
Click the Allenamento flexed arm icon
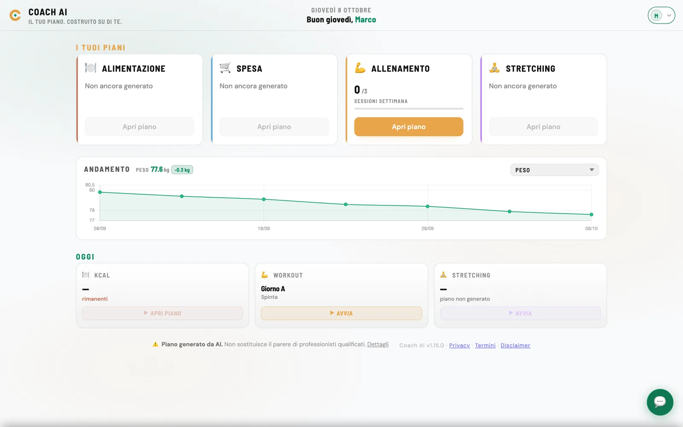point(360,68)
